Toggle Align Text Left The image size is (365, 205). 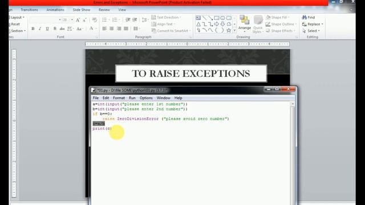click(104, 28)
